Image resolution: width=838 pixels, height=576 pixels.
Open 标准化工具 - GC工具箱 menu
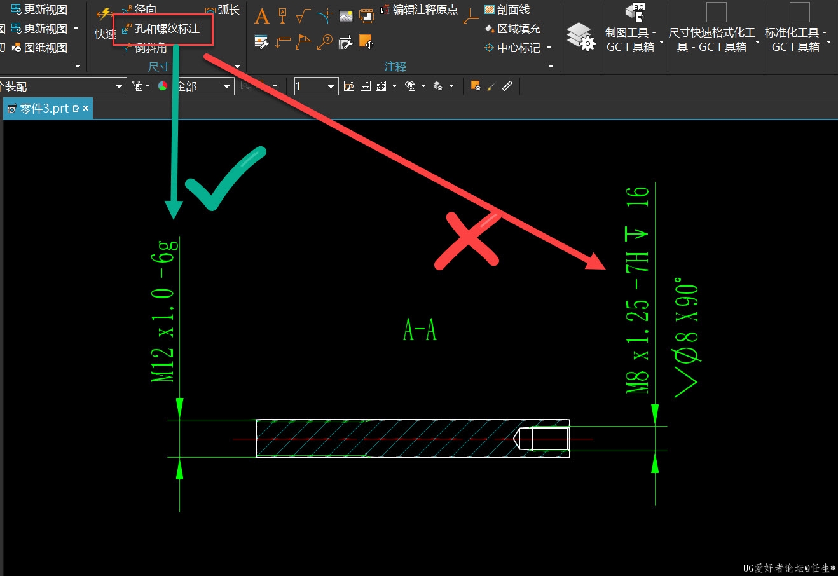798,27
